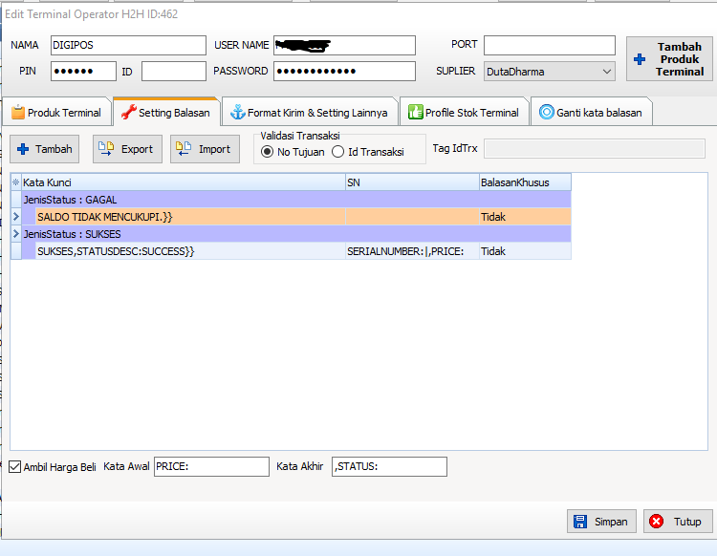Select the No Tujuan radio button

pyautogui.click(x=267, y=152)
